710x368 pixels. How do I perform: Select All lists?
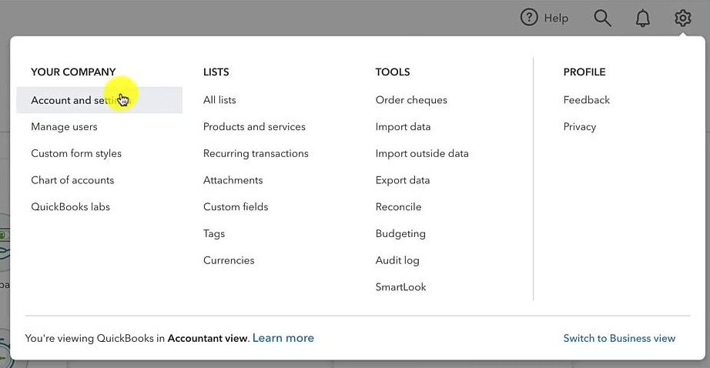coord(219,100)
